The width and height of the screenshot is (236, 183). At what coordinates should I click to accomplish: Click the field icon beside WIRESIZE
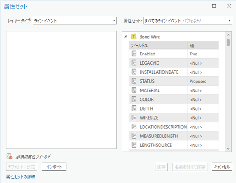tap(134, 118)
